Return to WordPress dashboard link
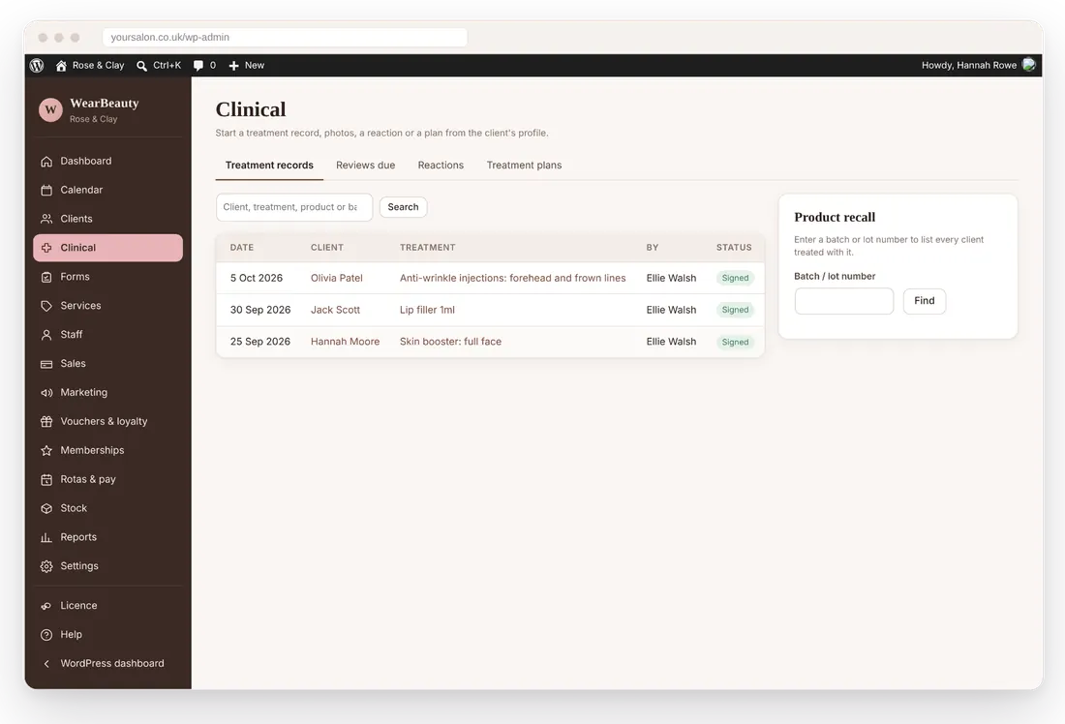This screenshot has height=724, width=1065. [x=108, y=664]
